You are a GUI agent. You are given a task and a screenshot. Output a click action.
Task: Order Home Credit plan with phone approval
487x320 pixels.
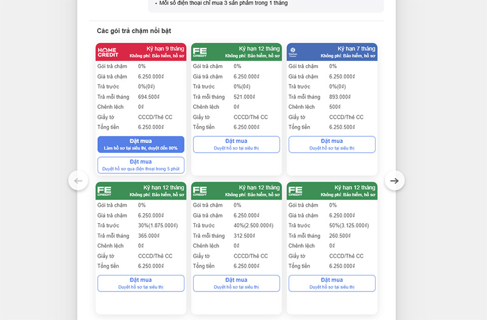141,165
